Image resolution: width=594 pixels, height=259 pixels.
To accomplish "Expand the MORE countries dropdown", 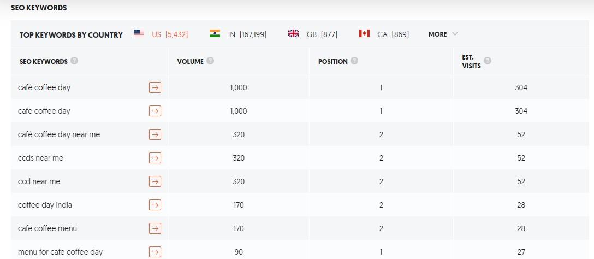I will pyautogui.click(x=443, y=34).
